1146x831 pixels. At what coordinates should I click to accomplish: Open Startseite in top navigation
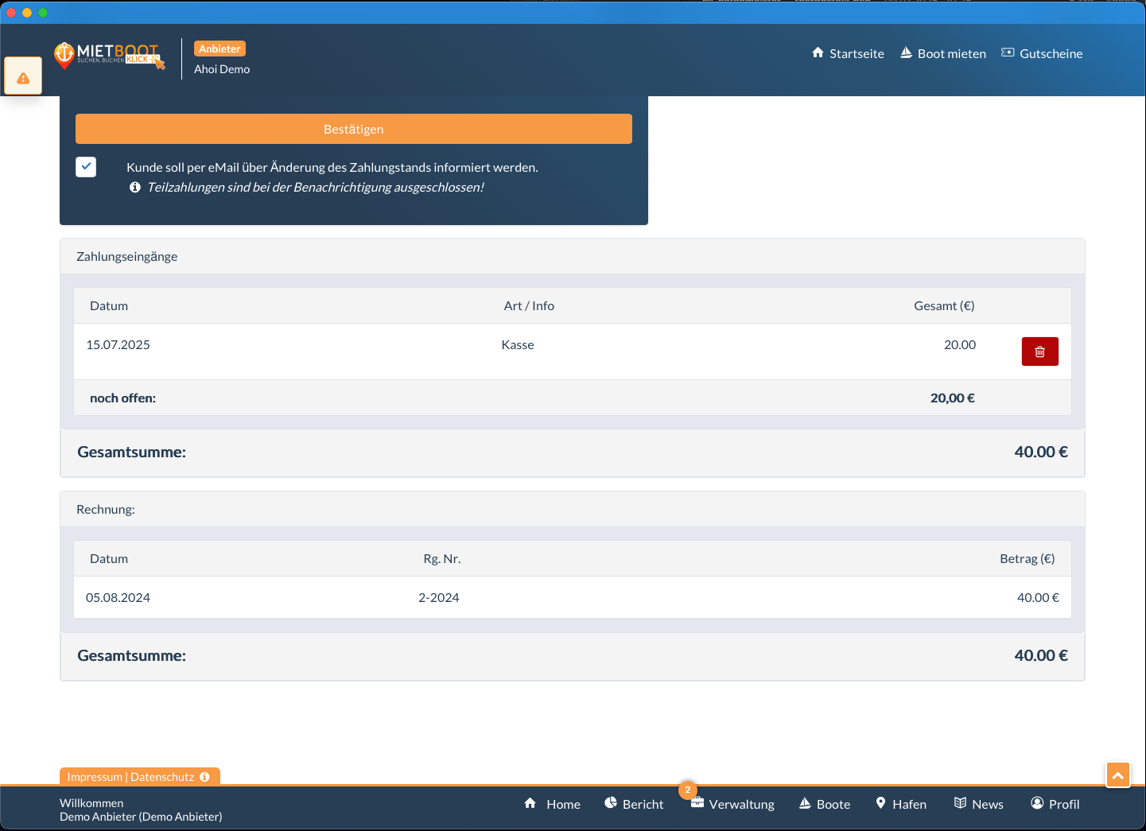(x=848, y=53)
